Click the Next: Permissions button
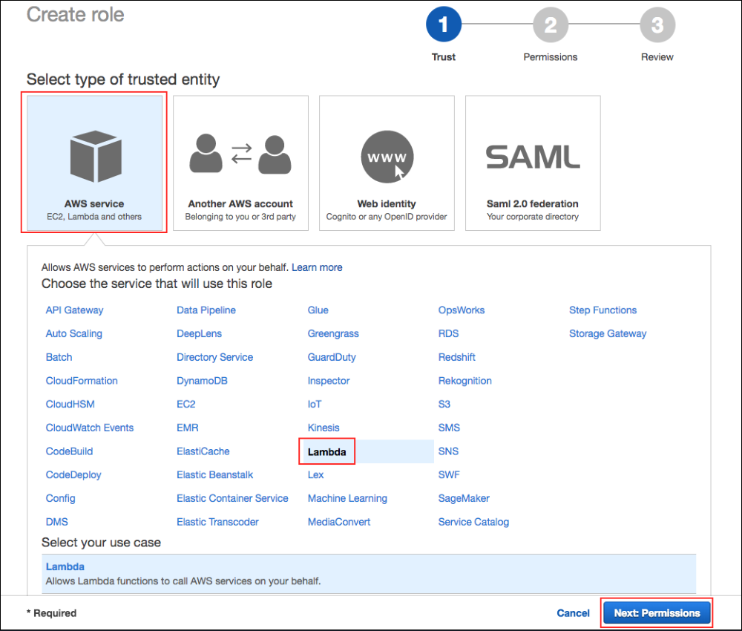Viewport: 742px width, 631px height. pyautogui.click(x=656, y=612)
